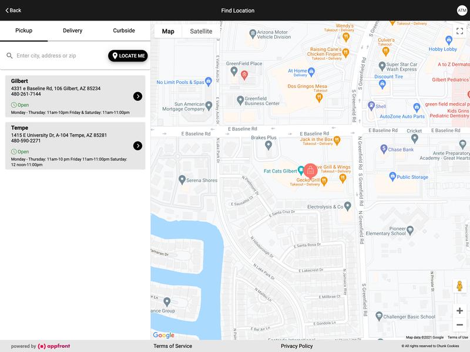
Task: Click the Dos Gringos Mesa restaurant pin
Action: tap(319, 97)
